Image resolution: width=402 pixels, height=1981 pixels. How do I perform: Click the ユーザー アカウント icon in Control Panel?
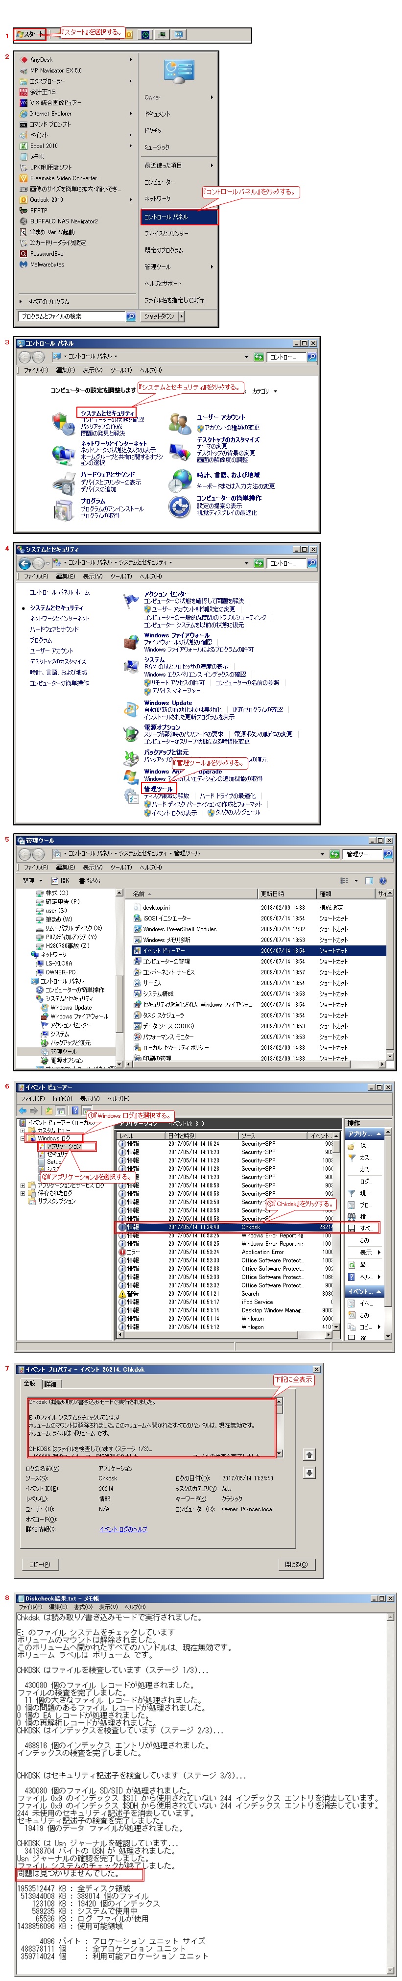180,423
